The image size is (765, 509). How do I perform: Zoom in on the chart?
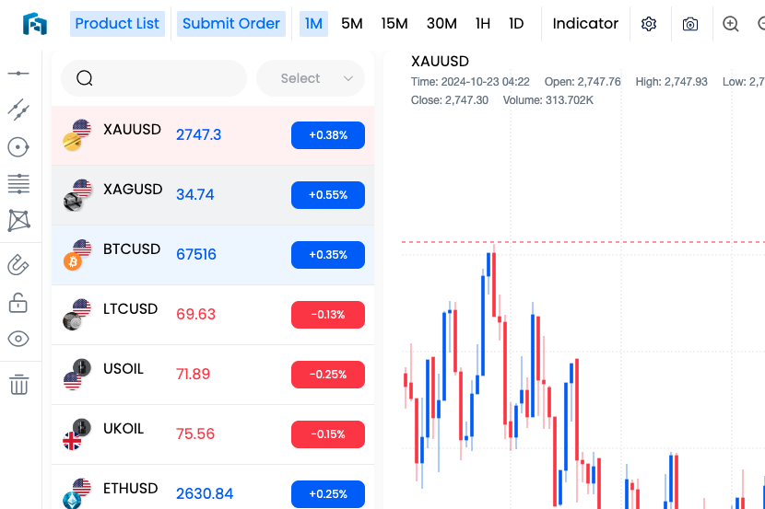click(x=731, y=24)
